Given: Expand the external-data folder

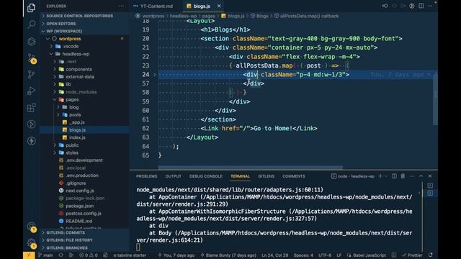Looking at the screenshot, I should 85,77.
